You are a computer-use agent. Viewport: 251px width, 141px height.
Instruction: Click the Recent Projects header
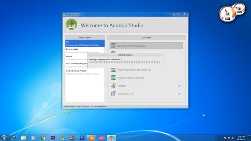[x=85, y=38]
